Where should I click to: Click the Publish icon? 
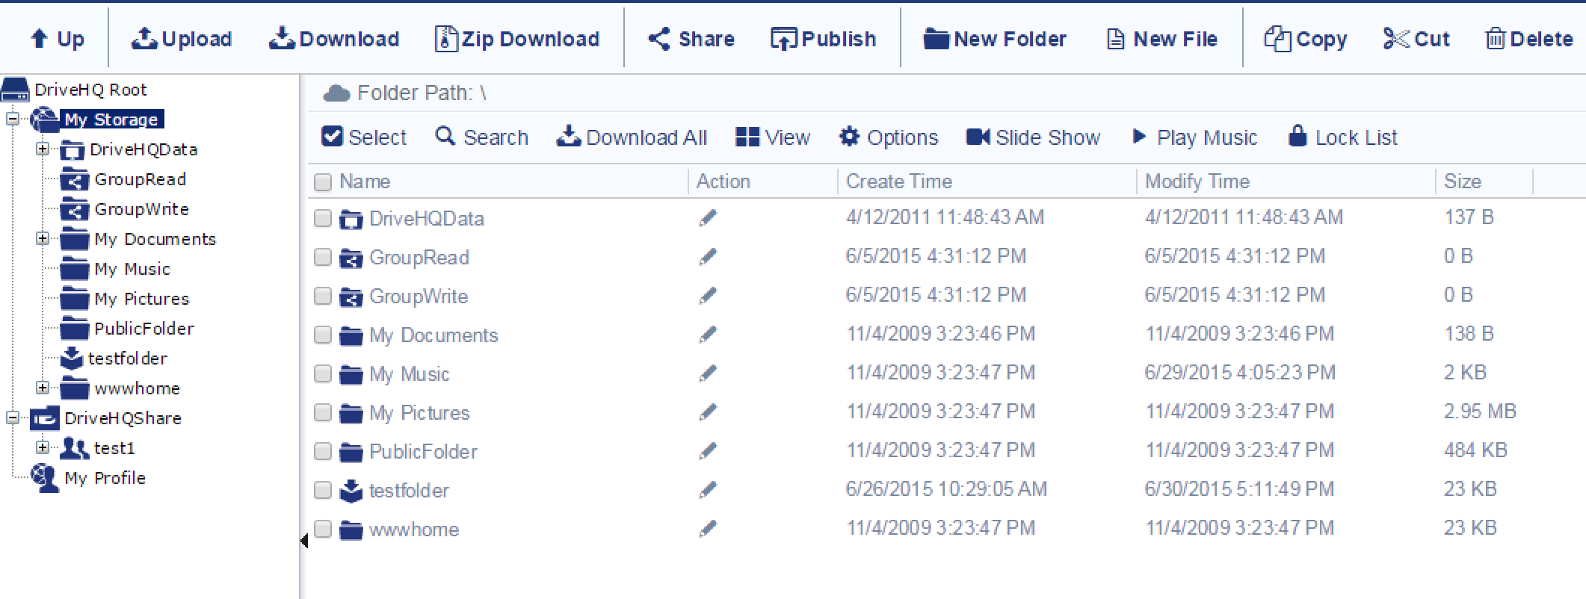click(823, 38)
